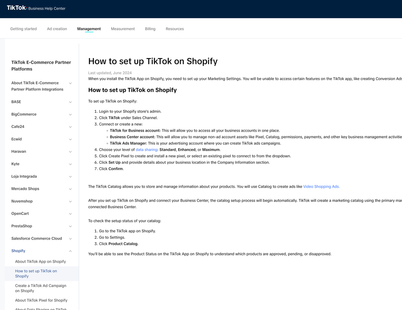Expand the Ecwid chevron arrow
This screenshot has width=402, height=310.
pyautogui.click(x=70, y=139)
